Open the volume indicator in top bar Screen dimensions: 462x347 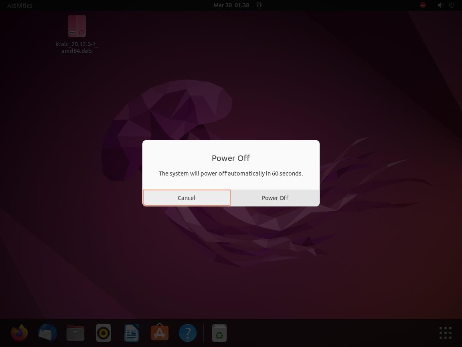click(440, 5)
